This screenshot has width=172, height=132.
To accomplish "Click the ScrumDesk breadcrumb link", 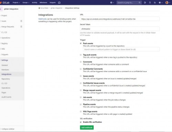I will pyautogui.click(x=44, y=8).
